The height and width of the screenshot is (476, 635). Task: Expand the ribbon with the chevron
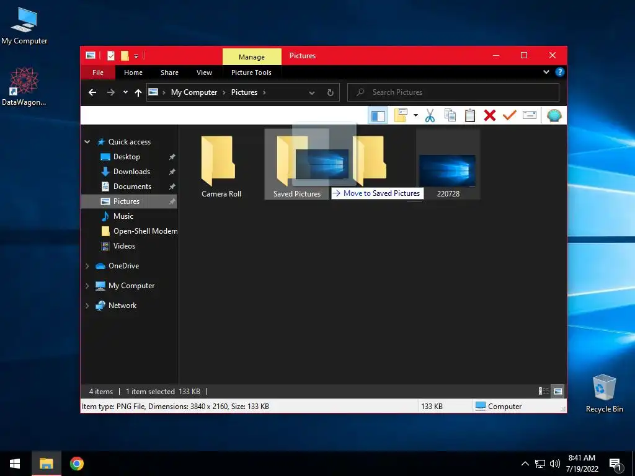pyautogui.click(x=546, y=72)
